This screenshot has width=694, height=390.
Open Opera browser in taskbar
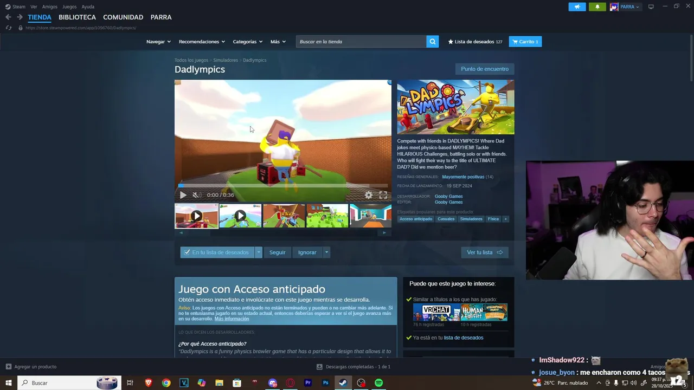coord(290,383)
